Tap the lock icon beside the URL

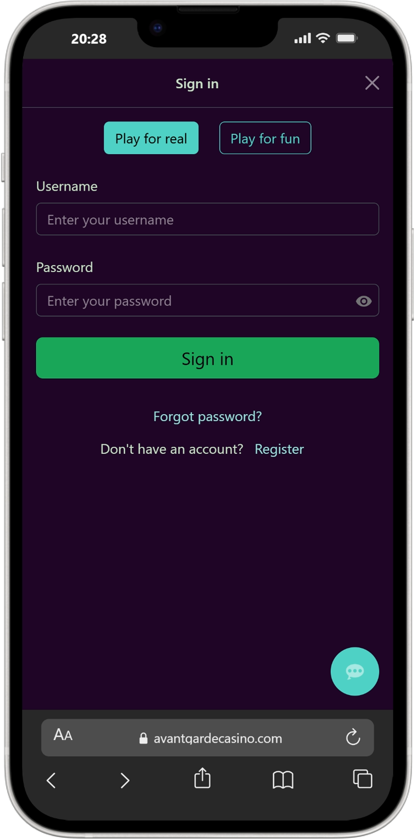pos(143,738)
